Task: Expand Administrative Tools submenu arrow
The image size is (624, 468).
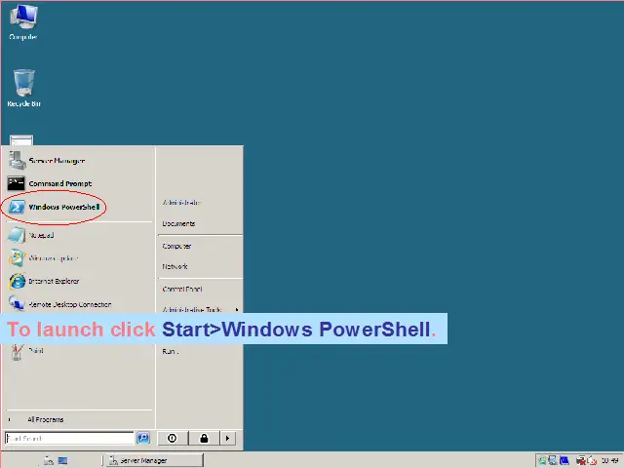Action: [x=237, y=310]
